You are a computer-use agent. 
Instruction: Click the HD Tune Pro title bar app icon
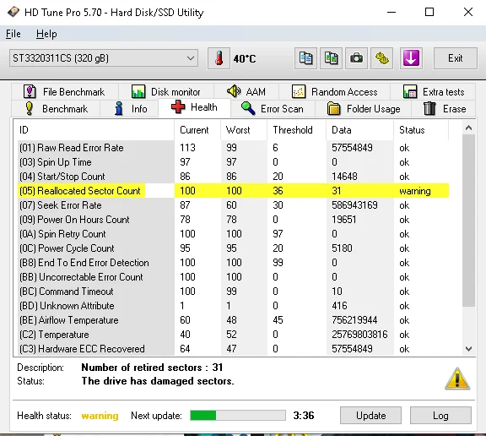point(13,12)
